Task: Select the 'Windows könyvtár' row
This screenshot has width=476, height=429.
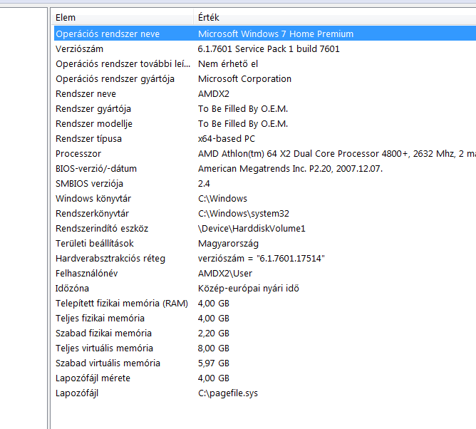Action: tap(265, 198)
